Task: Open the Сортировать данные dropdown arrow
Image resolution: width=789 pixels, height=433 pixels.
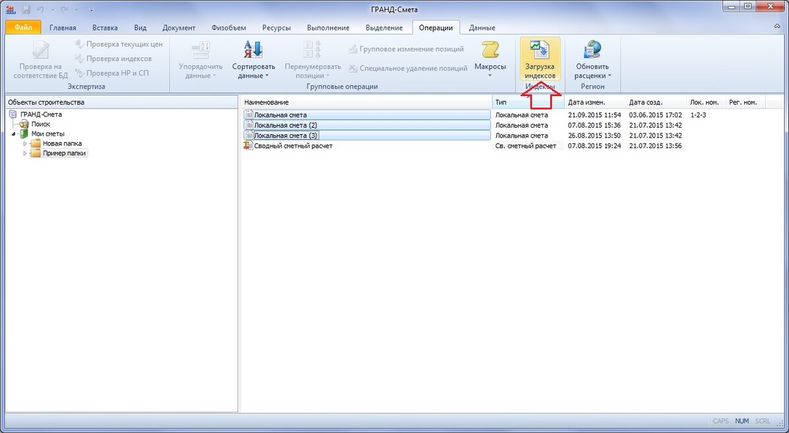Action: tap(267, 76)
